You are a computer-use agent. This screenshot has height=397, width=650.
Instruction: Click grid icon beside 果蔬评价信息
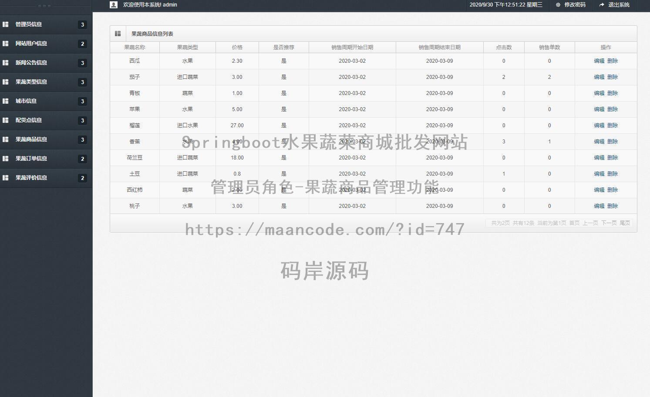click(x=6, y=178)
